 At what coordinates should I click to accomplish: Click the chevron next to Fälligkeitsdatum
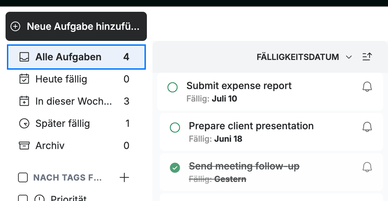coord(349,57)
